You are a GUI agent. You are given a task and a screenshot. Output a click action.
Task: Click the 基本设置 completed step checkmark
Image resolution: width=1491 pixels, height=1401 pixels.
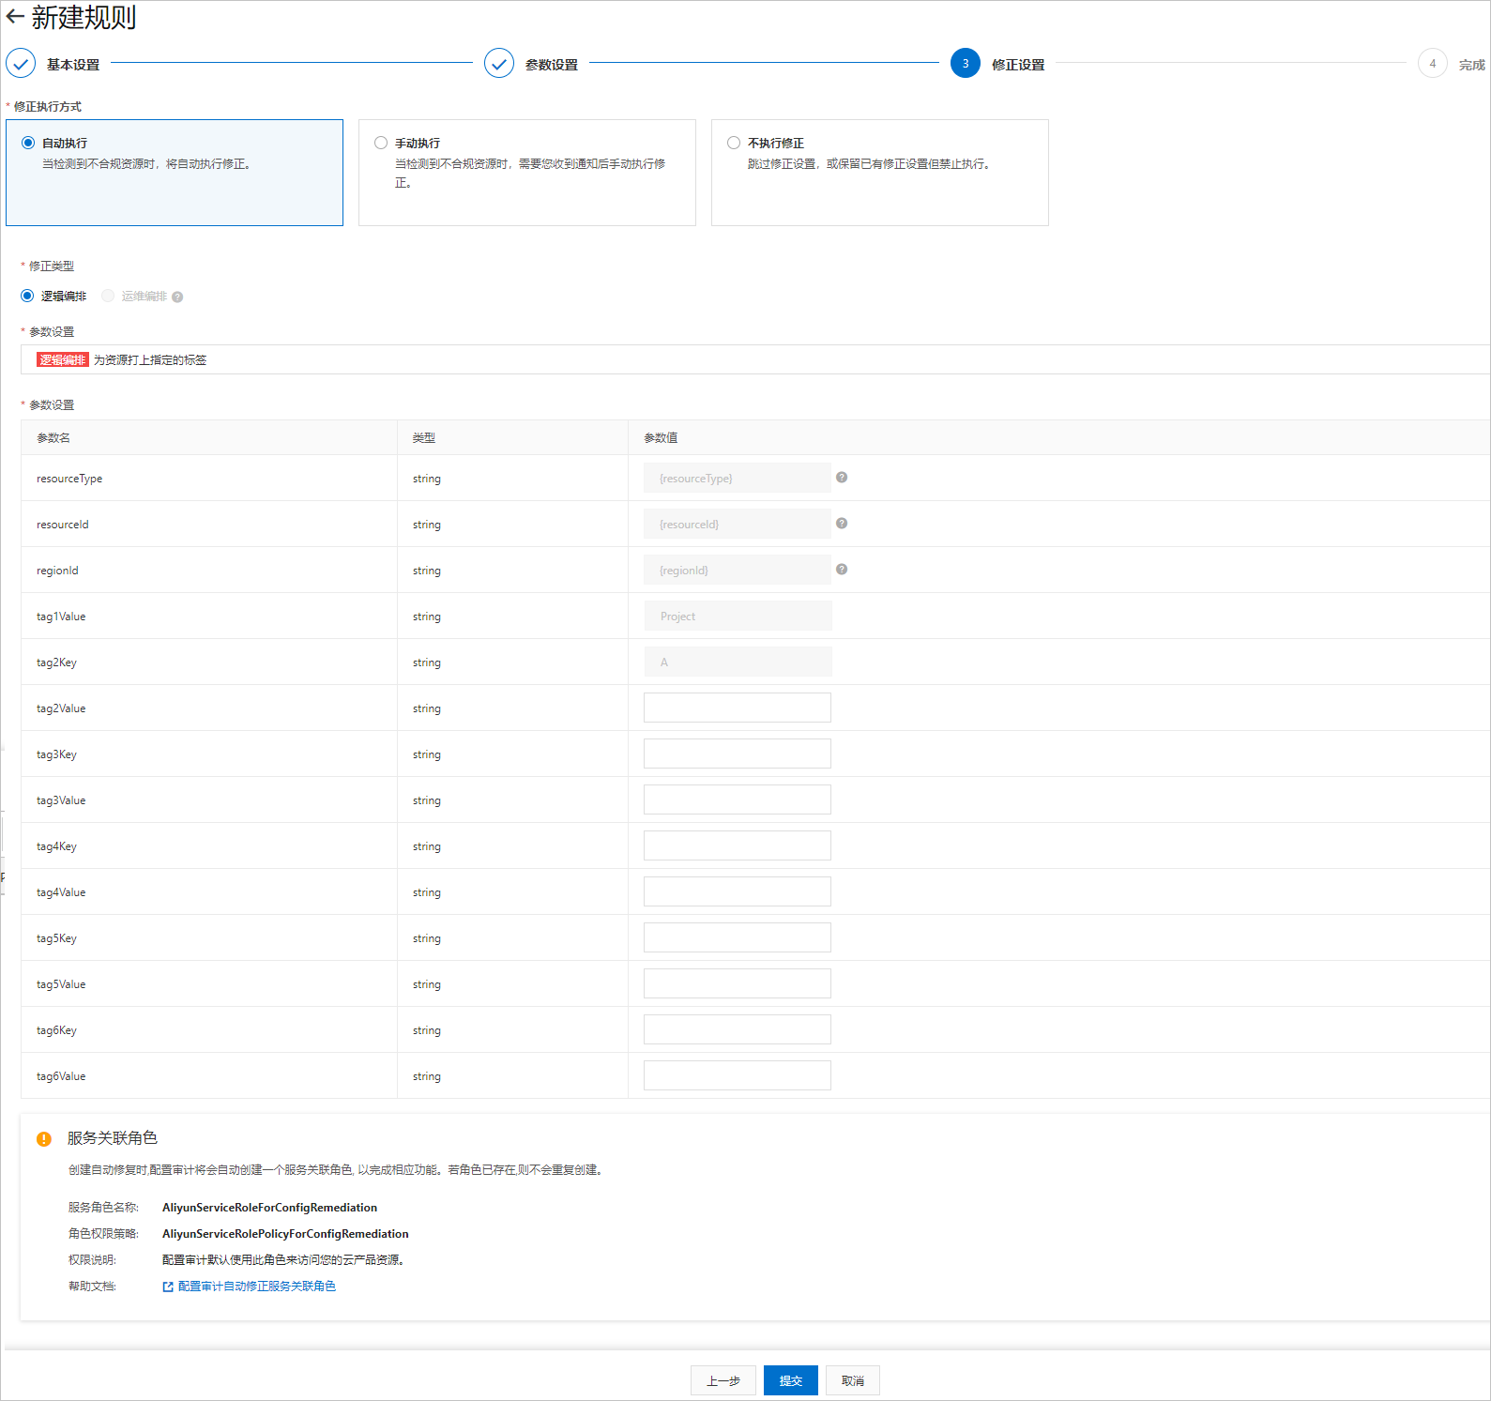21,64
